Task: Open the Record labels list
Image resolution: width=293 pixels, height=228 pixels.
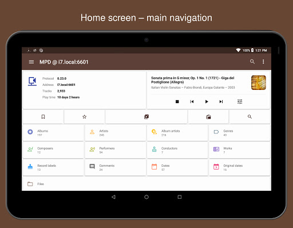Action: (53, 168)
